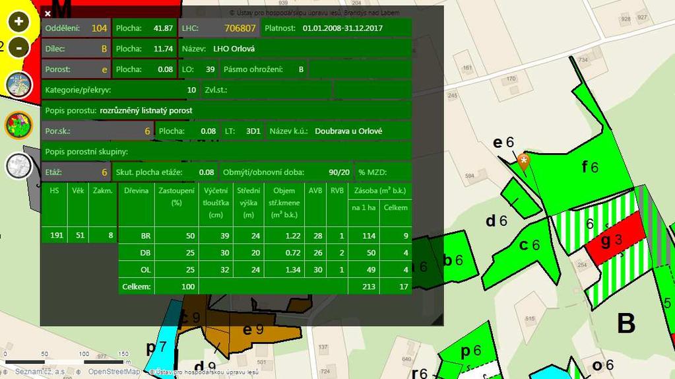Click the Zásoba (m³ b.k.) header
This screenshot has height=379, width=675.
point(379,191)
